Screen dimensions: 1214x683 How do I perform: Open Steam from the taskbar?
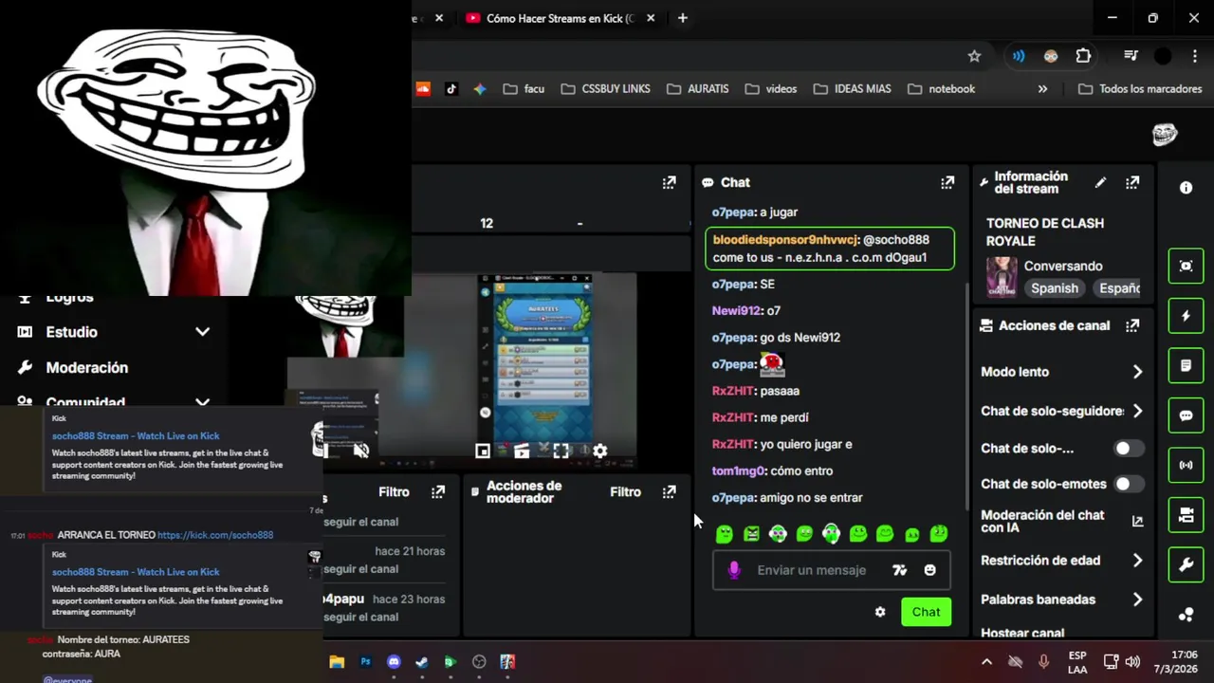pos(422,662)
